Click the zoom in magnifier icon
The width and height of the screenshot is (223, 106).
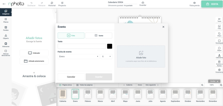coord(221,85)
